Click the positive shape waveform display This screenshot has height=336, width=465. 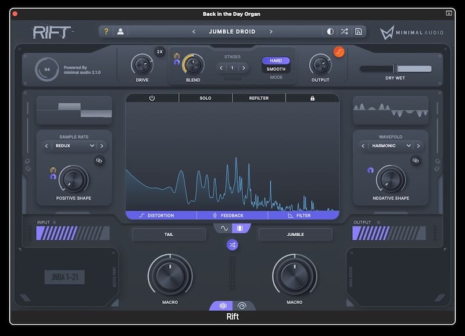74,110
